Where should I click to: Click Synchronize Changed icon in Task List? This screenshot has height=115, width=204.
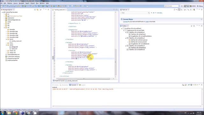pos(188,10)
